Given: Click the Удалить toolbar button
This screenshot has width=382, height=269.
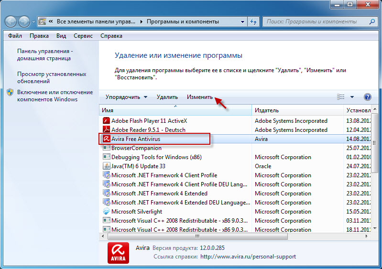Looking at the screenshot, I should [x=167, y=97].
